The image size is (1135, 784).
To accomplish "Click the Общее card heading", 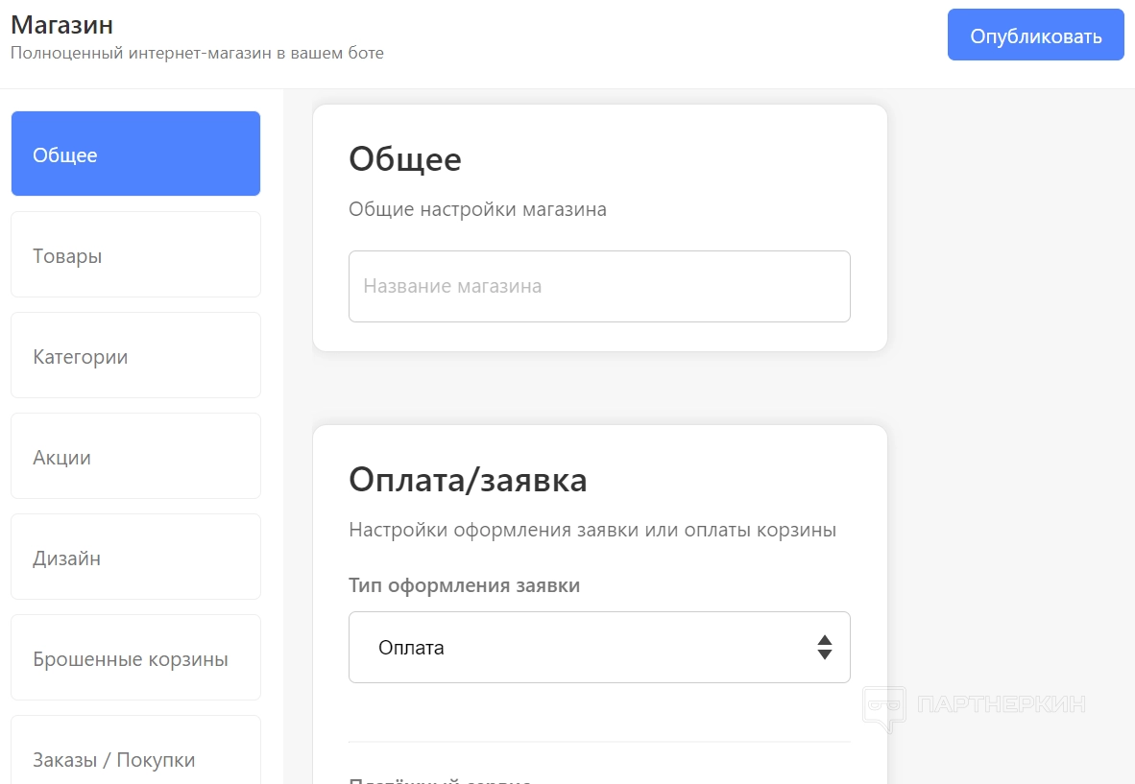I will click(405, 159).
